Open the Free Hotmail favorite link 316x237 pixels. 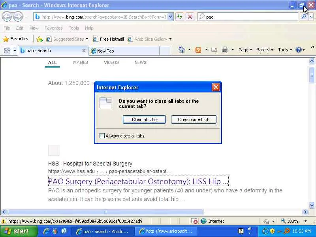coord(108,39)
